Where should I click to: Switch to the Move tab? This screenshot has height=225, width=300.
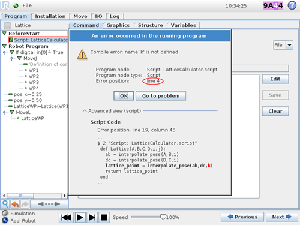click(80, 16)
